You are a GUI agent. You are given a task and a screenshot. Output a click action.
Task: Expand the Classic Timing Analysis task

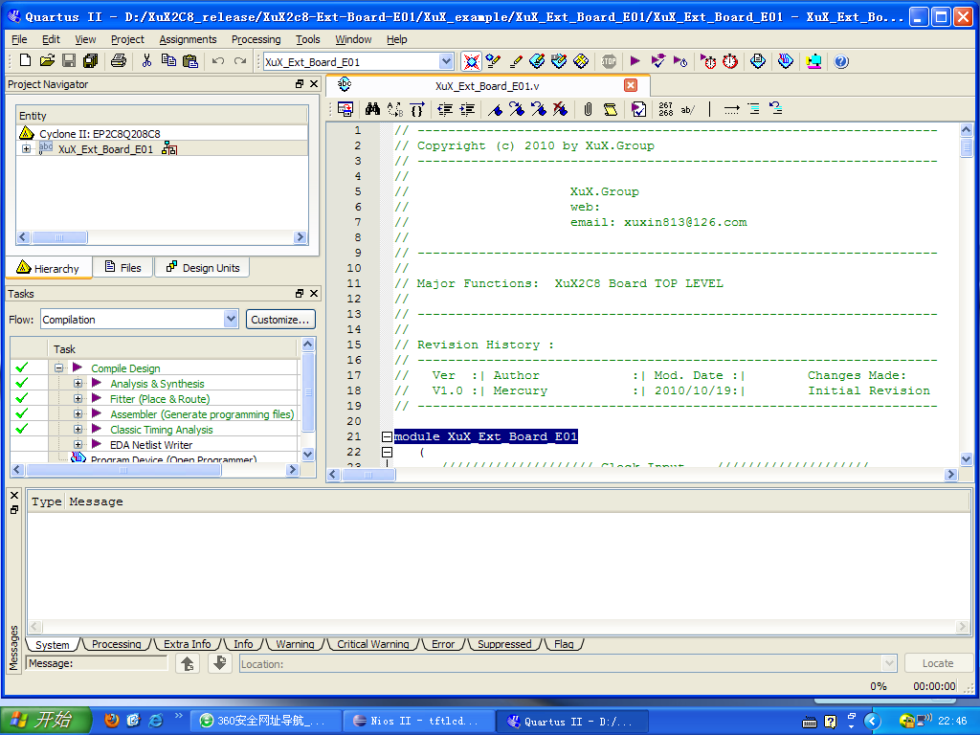[x=78, y=429]
